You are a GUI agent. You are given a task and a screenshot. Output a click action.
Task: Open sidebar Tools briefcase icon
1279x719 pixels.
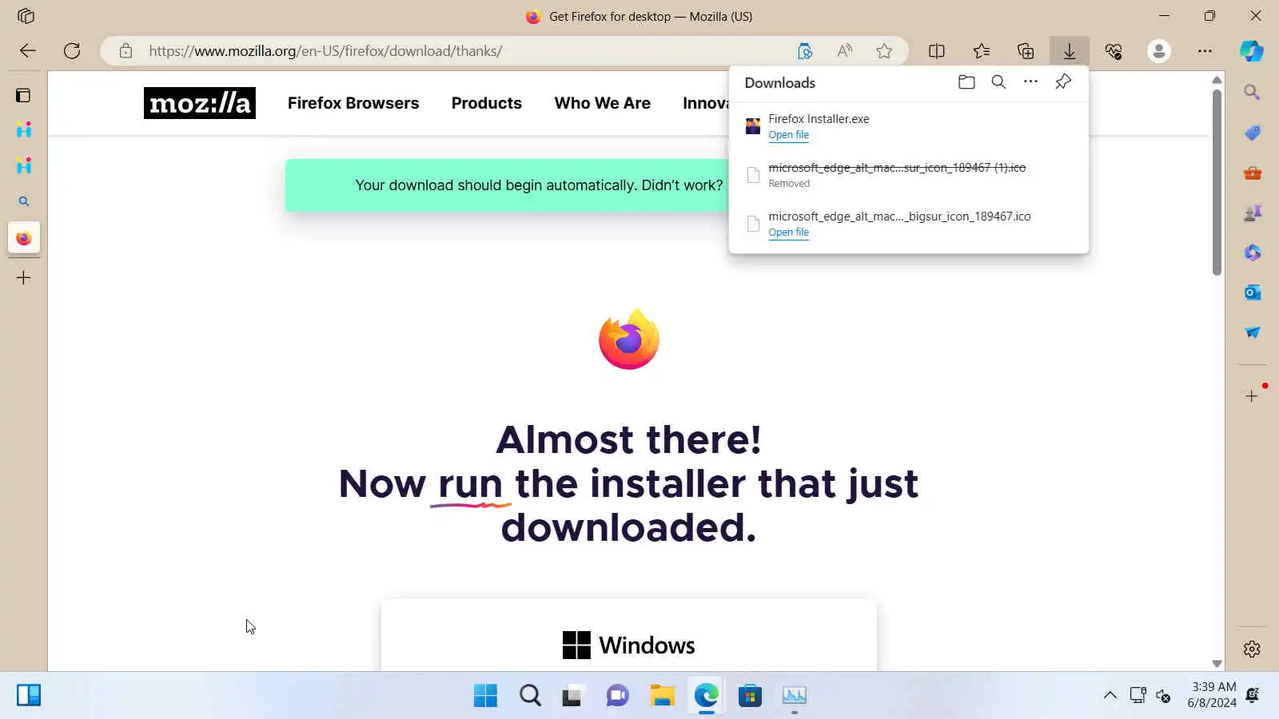click(1252, 173)
